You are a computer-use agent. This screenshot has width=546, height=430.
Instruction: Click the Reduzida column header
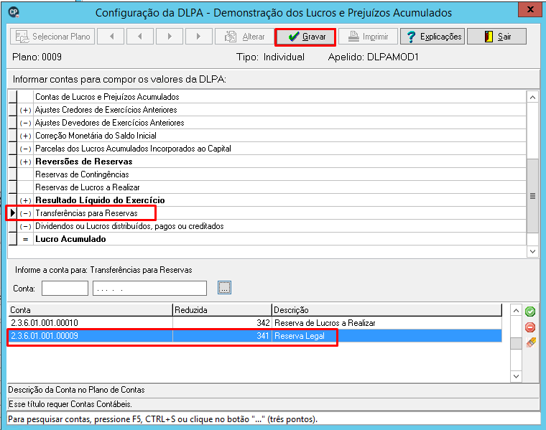click(x=222, y=310)
